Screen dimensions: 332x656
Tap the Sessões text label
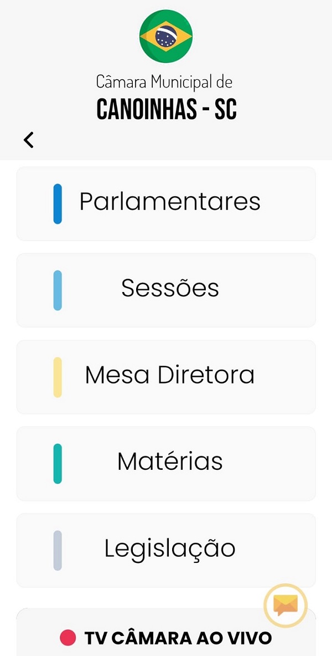click(170, 288)
